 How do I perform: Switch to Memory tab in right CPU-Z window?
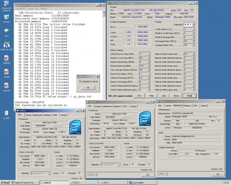pyautogui.click(x=188, y=105)
